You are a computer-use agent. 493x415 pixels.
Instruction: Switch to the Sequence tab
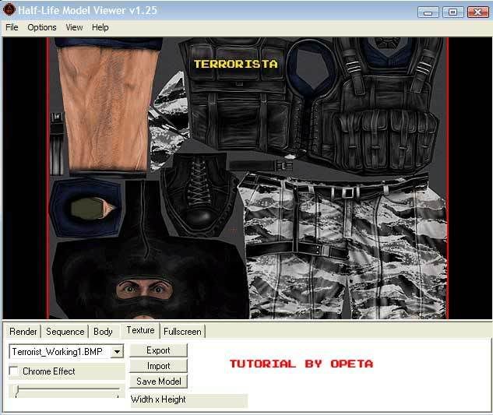point(65,332)
